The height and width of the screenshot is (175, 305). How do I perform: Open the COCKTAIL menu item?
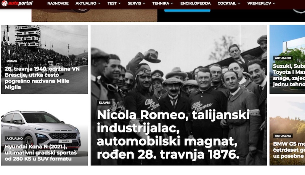[227, 3]
